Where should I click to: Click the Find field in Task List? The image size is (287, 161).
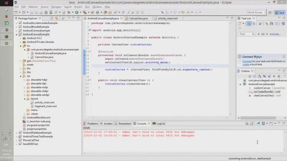(x=246, y=34)
